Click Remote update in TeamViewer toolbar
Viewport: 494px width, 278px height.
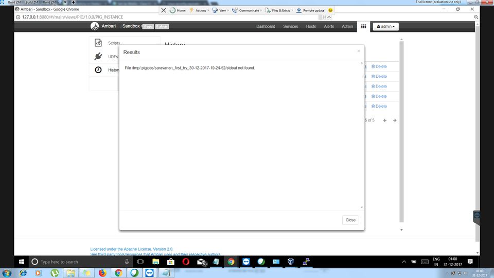click(x=310, y=10)
